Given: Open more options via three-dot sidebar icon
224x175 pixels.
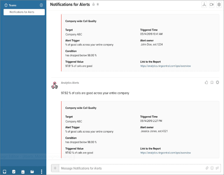Looking at the screenshot, I should click(x=41, y=172).
